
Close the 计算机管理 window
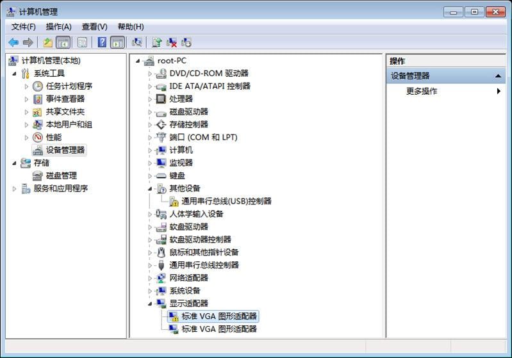[x=496, y=12]
